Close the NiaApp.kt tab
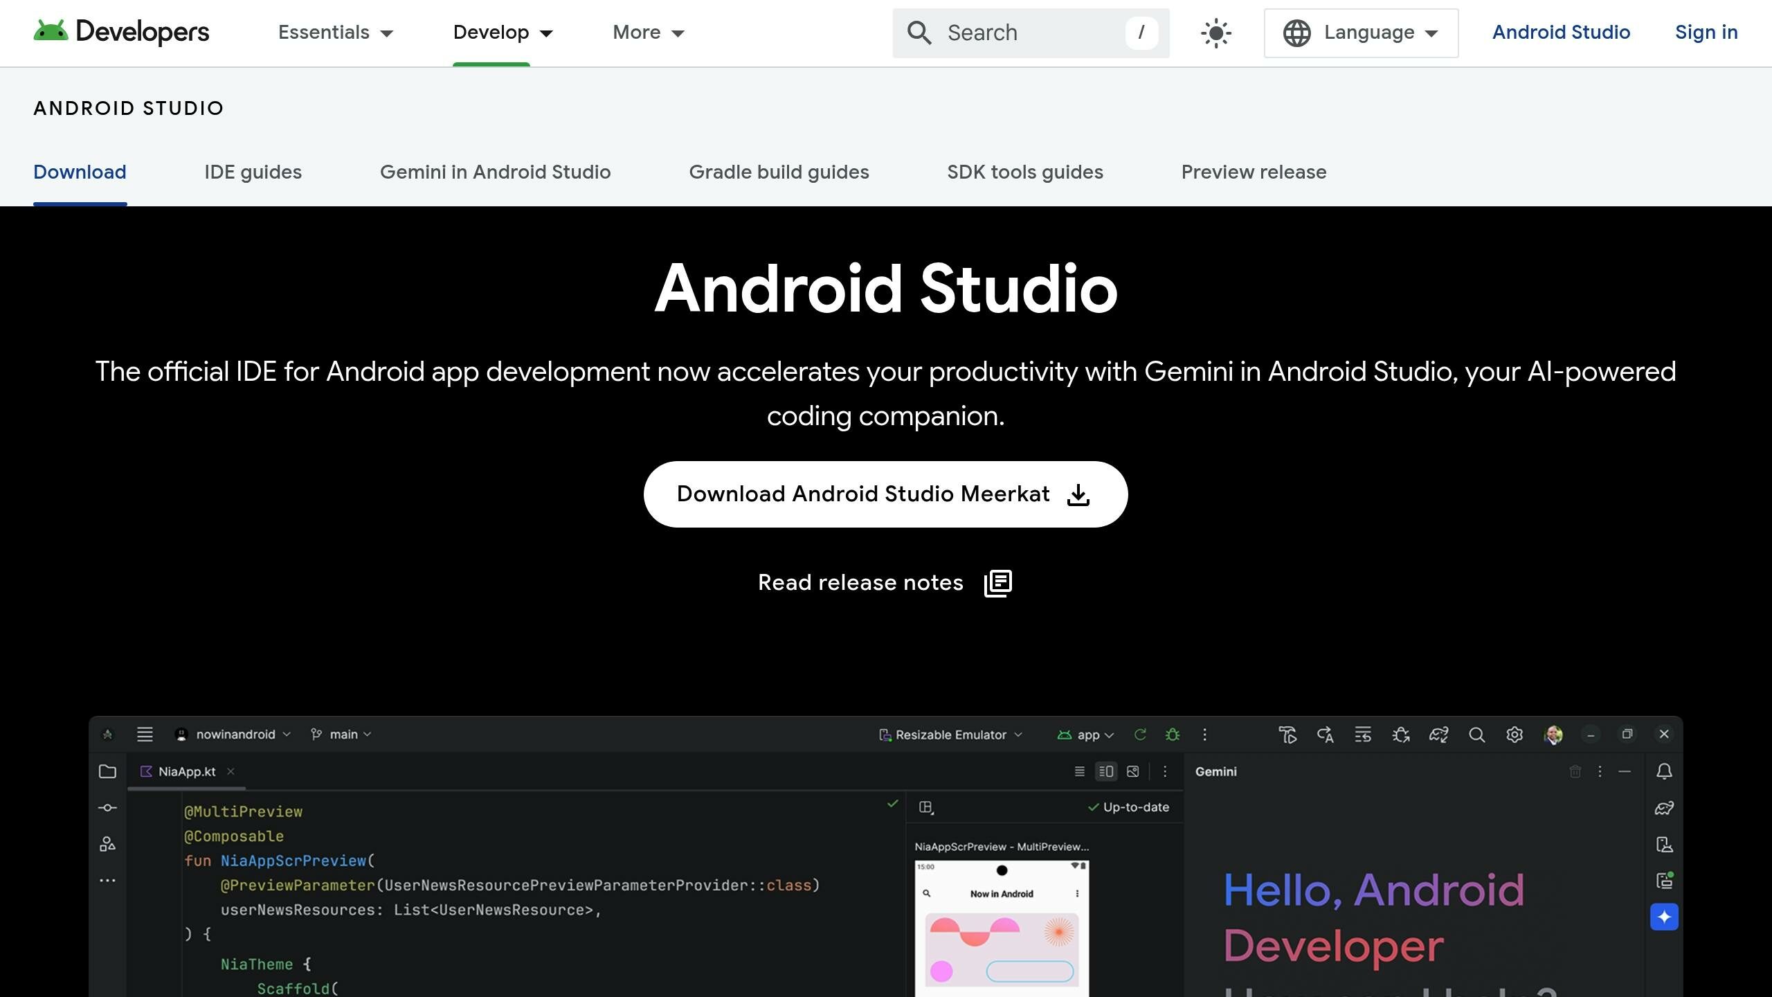Screen dimensions: 1772x997 pos(230,771)
